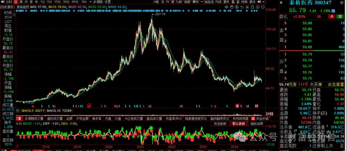347x151 pixels.
Task: Click the 叠 overlay button
Action: 233,2
